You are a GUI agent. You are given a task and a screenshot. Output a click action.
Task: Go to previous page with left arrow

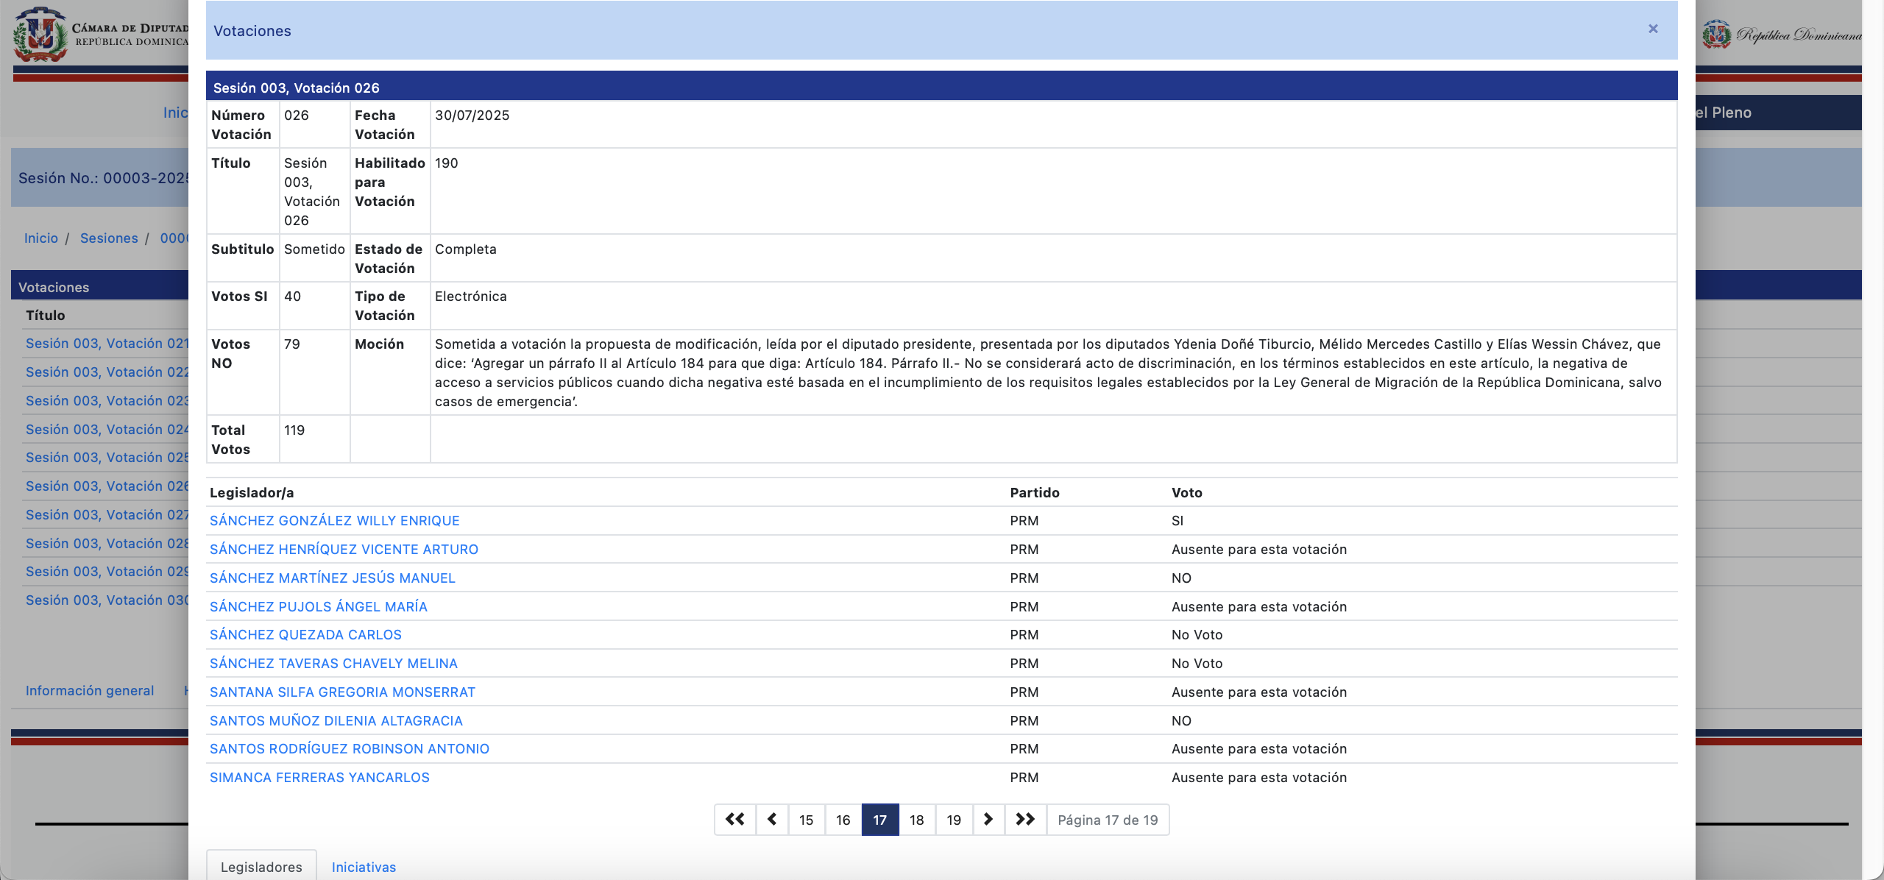pyautogui.click(x=772, y=820)
